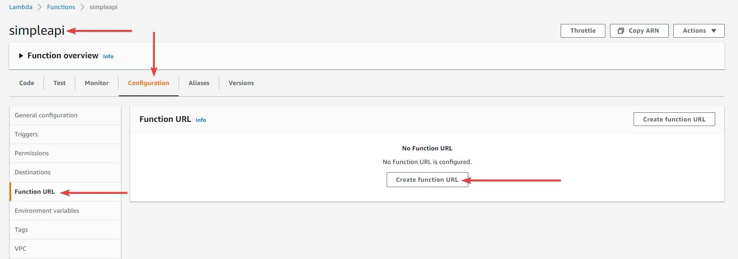
Task: Open the Function URL Info link
Action: coord(201,120)
